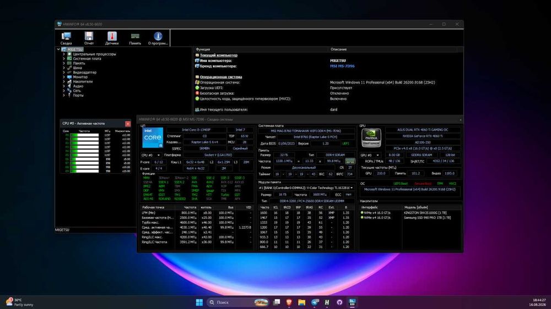This screenshot has width=551, height=309.
Task: Click the Samsung SSD 990 PRO 1TB entry
Action: pyautogui.click(x=427, y=218)
